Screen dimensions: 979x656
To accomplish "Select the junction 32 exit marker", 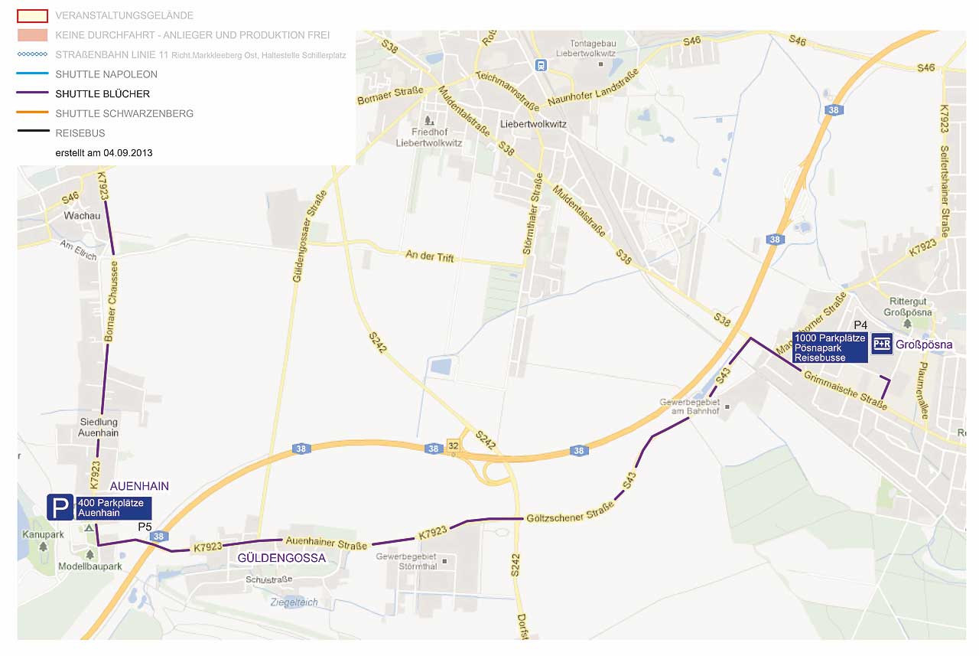I will [454, 445].
